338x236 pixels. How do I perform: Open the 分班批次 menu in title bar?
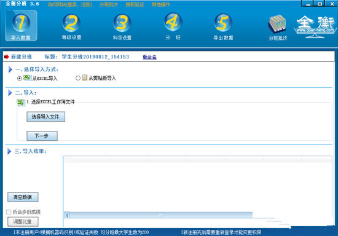click(109, 4)
